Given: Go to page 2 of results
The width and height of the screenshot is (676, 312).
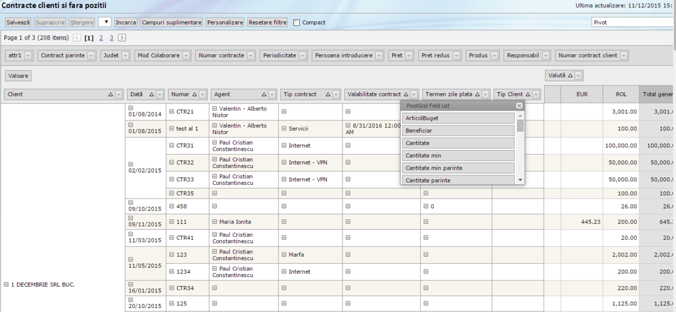Looking at the screenshot, I should point(101,38).
